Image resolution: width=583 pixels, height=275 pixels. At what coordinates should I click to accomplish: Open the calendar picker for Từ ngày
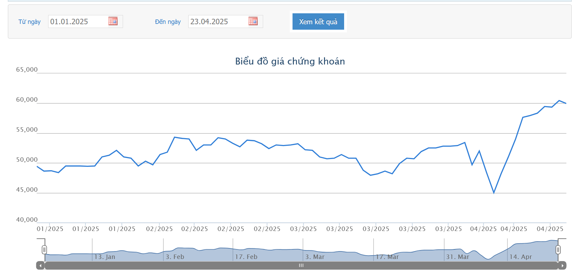click(113, 21)
